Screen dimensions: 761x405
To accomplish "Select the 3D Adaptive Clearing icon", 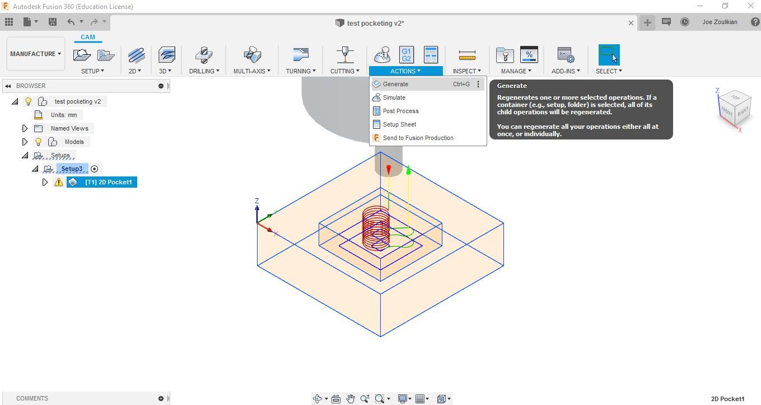I will 166,55.
